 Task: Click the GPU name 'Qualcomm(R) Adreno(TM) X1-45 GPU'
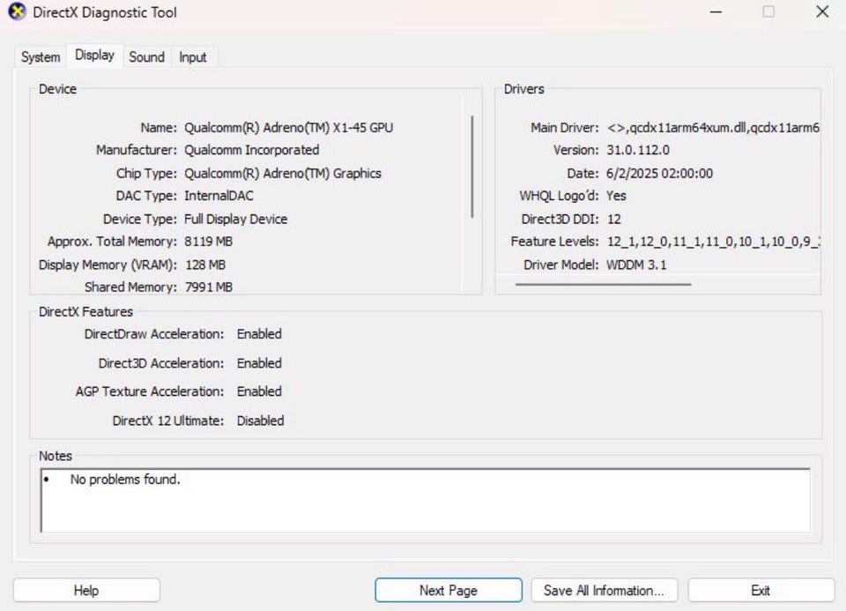tap(289, 128)
